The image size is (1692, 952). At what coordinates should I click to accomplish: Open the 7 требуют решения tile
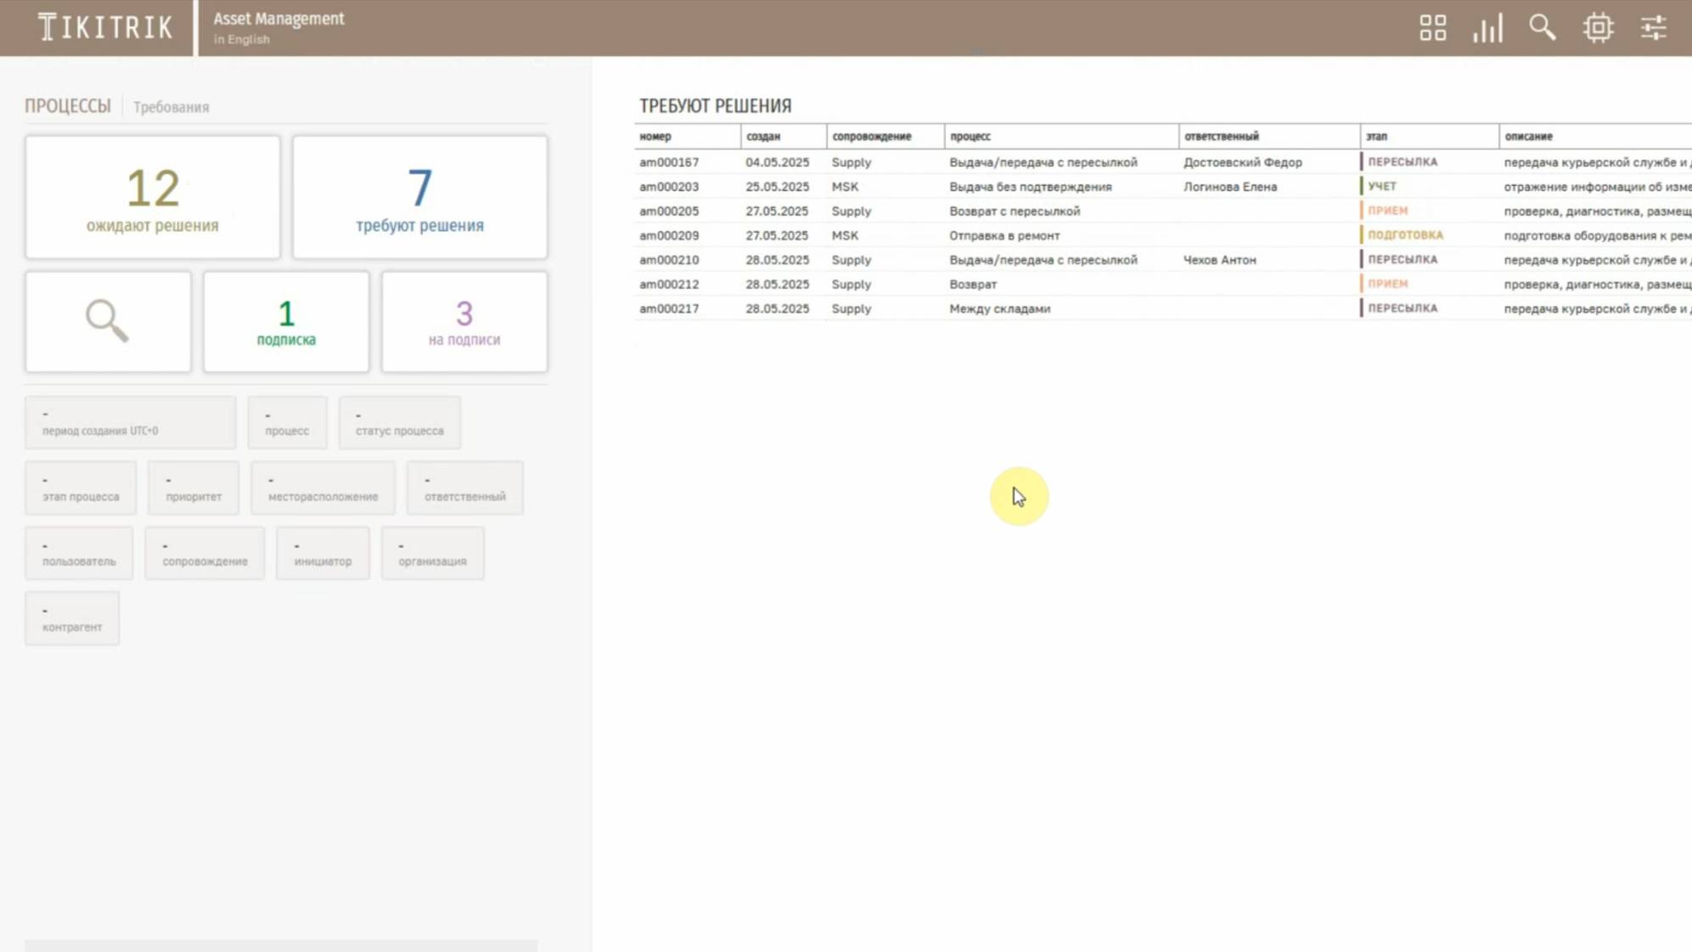coord(420,197)
